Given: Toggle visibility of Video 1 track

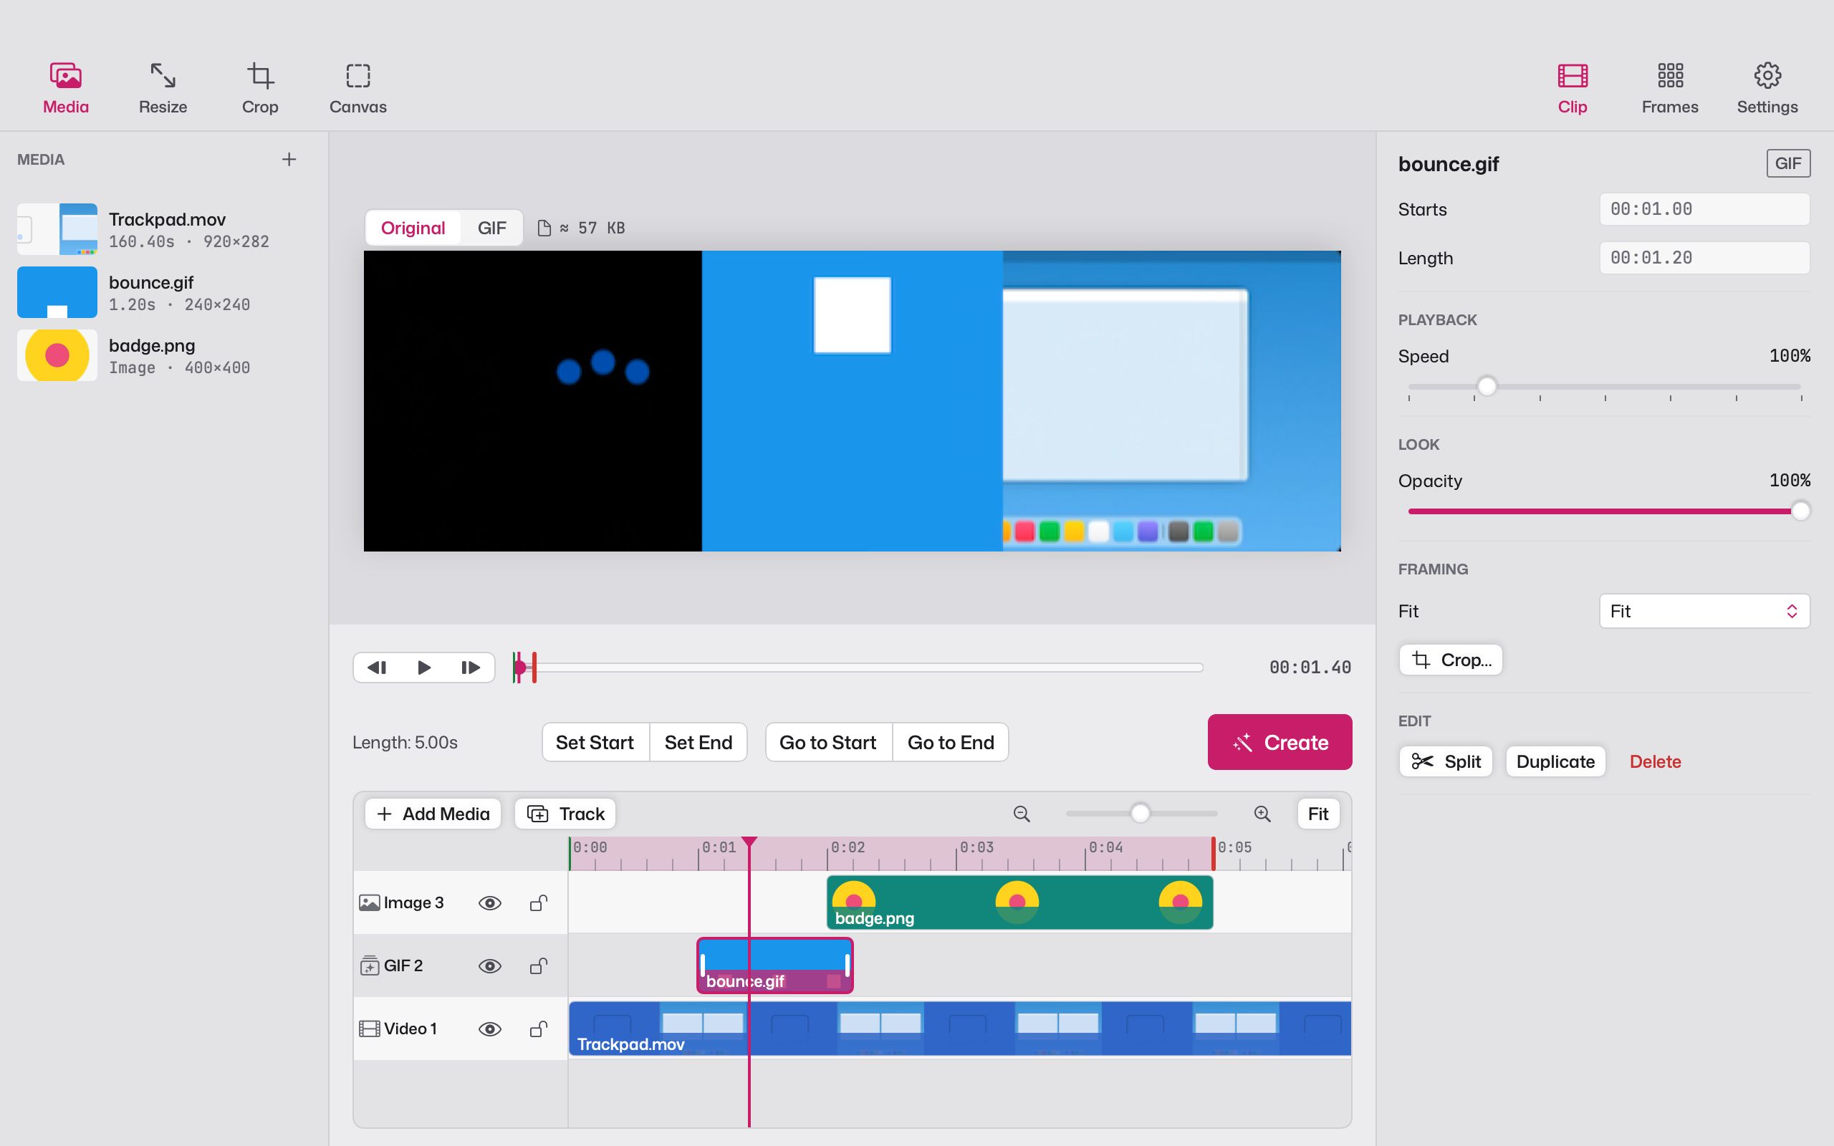Looking at the screenshot, I should click(489, 1029).
